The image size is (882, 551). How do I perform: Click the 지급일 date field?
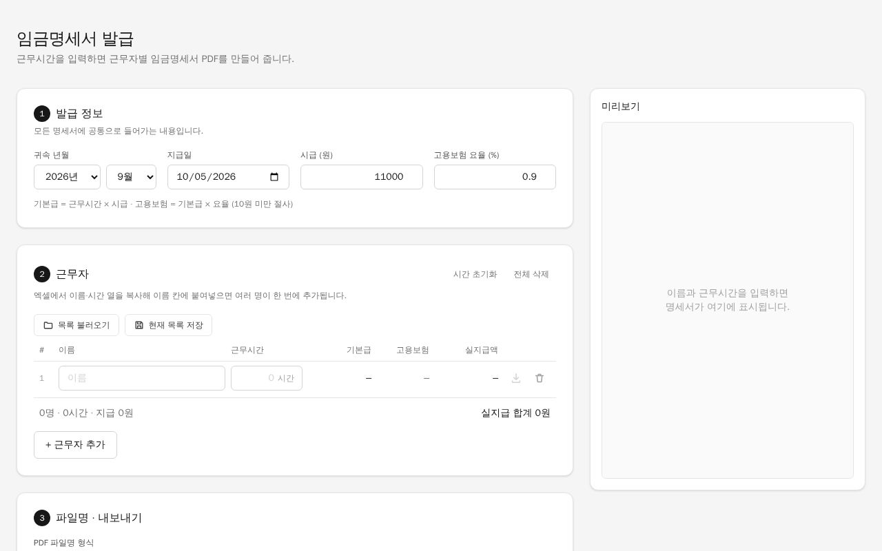coord(228,177)
